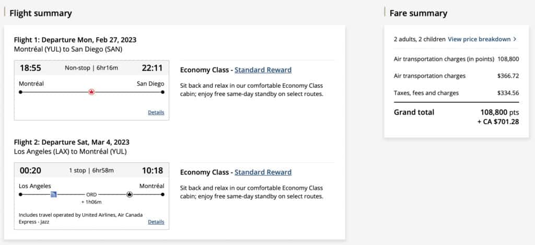535x245 pixels.
Task: Click the Los Angeles origin dot on Flight 2
Action: (x=20, y=194)
